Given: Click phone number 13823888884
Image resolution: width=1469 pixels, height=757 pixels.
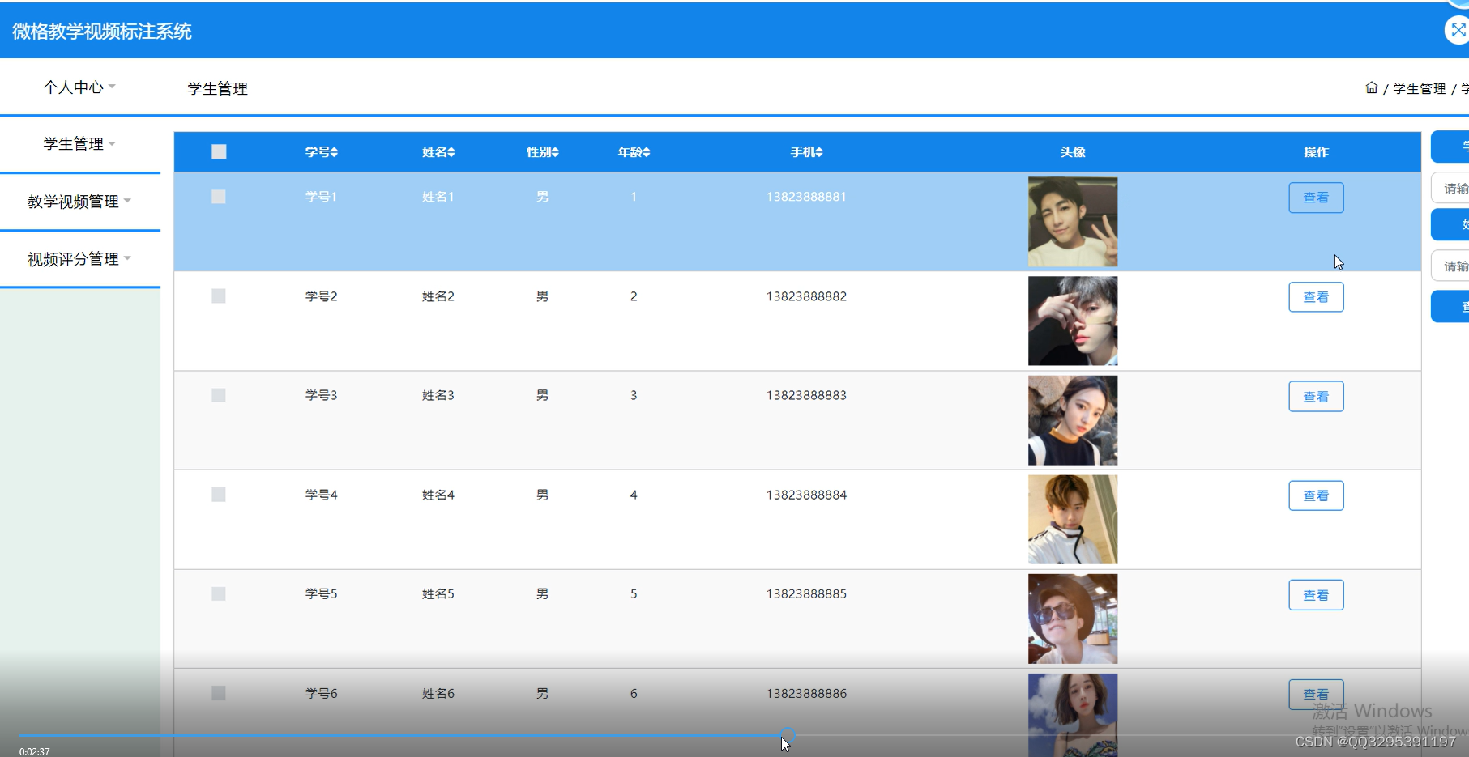Looking at the screenshot, I should (x=806, y=495).
